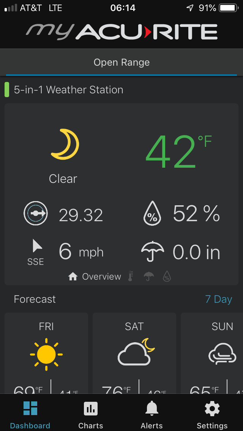243x431 pixels.
Task: Tap the barometric pressure gauge icon
Action: pos(35,213)
